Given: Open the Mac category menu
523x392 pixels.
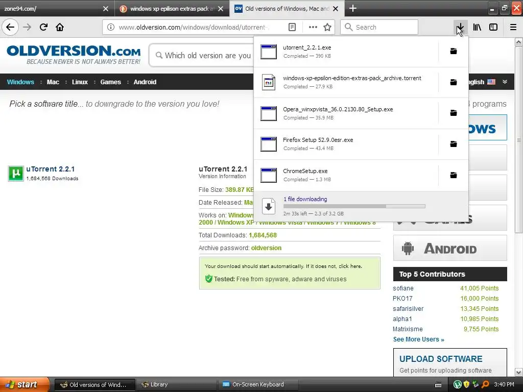Looking at the screenshot, I should (53, 82).
